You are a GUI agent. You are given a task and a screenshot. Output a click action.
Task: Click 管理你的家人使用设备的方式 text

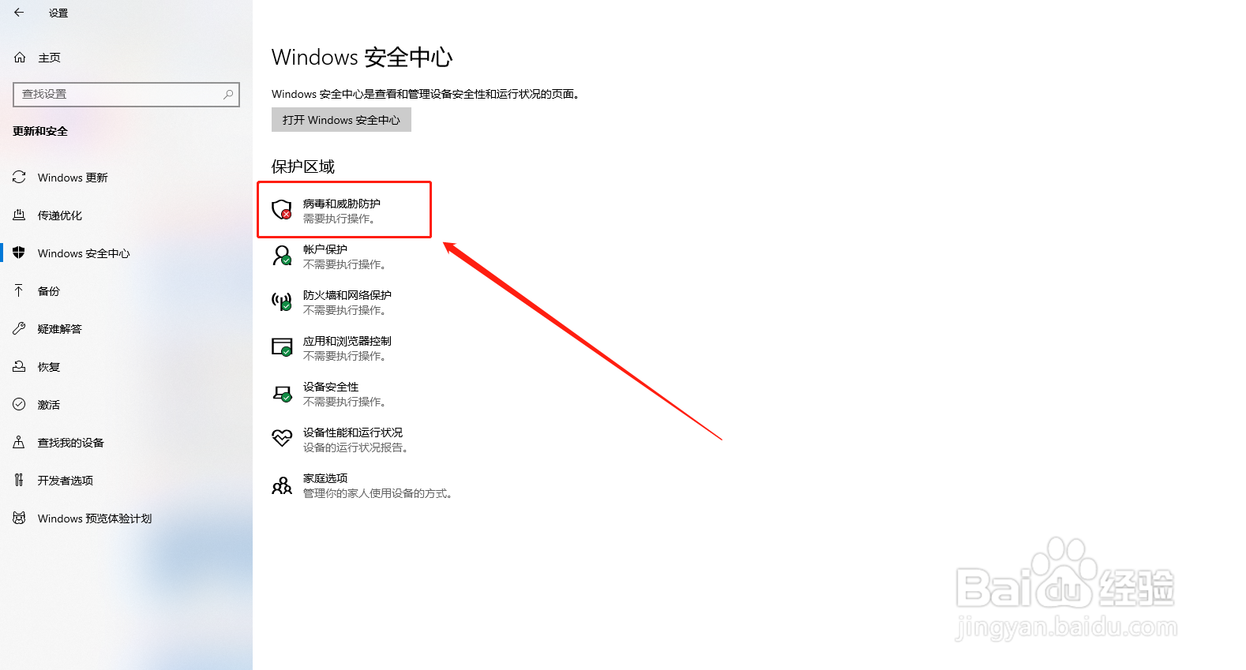(378, 493)
